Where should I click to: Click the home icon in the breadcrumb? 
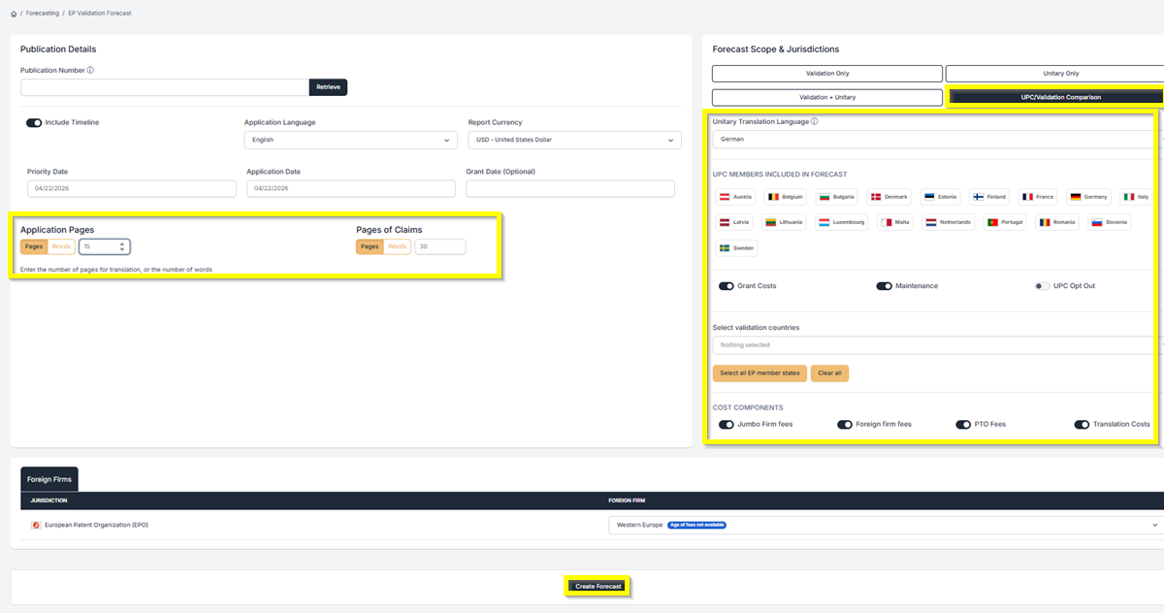(x=14, y=14)
